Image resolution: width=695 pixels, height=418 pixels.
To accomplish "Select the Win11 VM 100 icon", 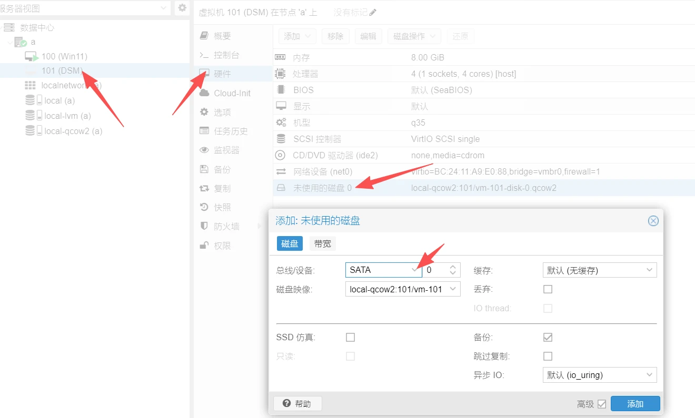I will coord(32,57).
